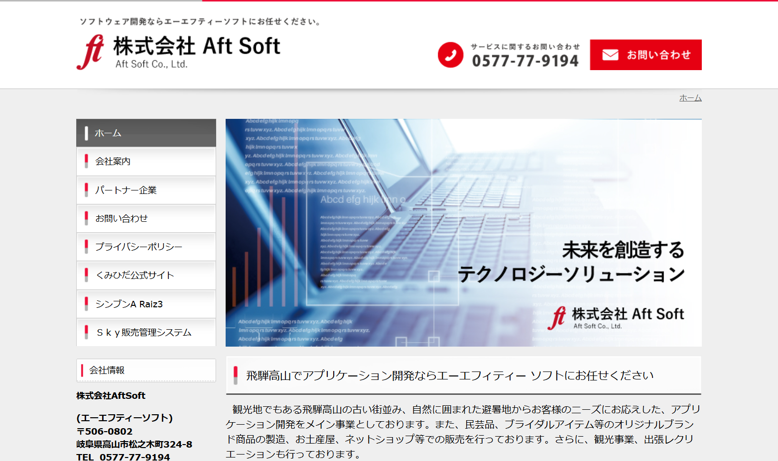778x461 pixels.
Task: Click the sidebar address 岐阜県高山市松之木町324-8
Action: 134,444
